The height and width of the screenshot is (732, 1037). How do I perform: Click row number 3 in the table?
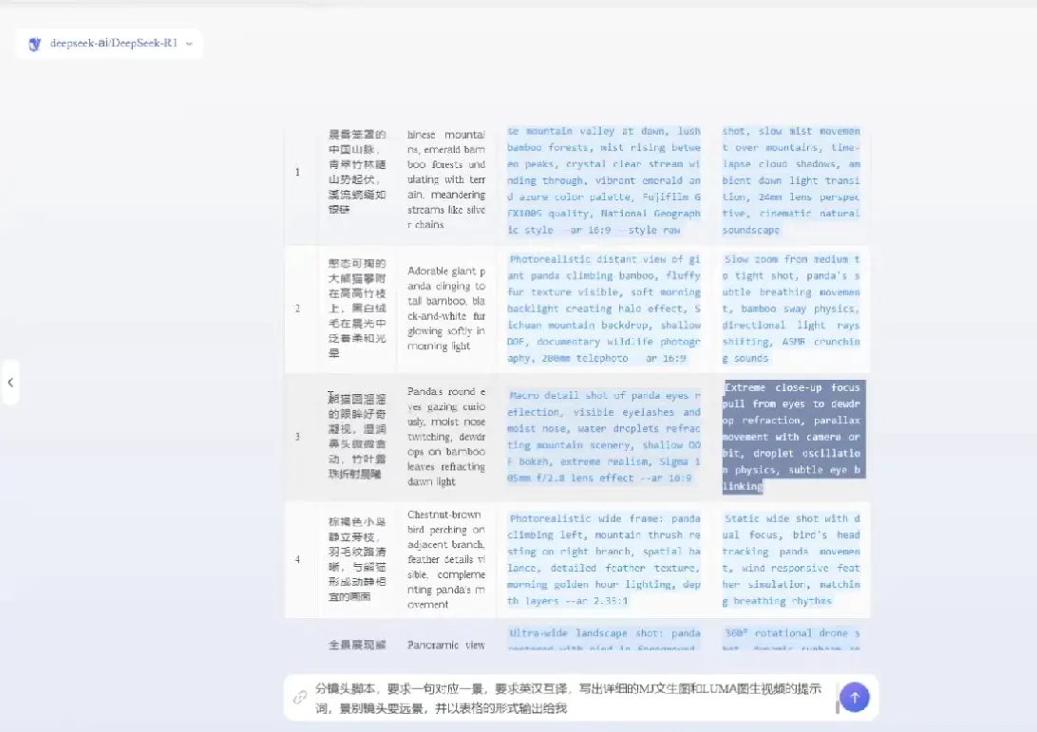[x=297, y=437]
